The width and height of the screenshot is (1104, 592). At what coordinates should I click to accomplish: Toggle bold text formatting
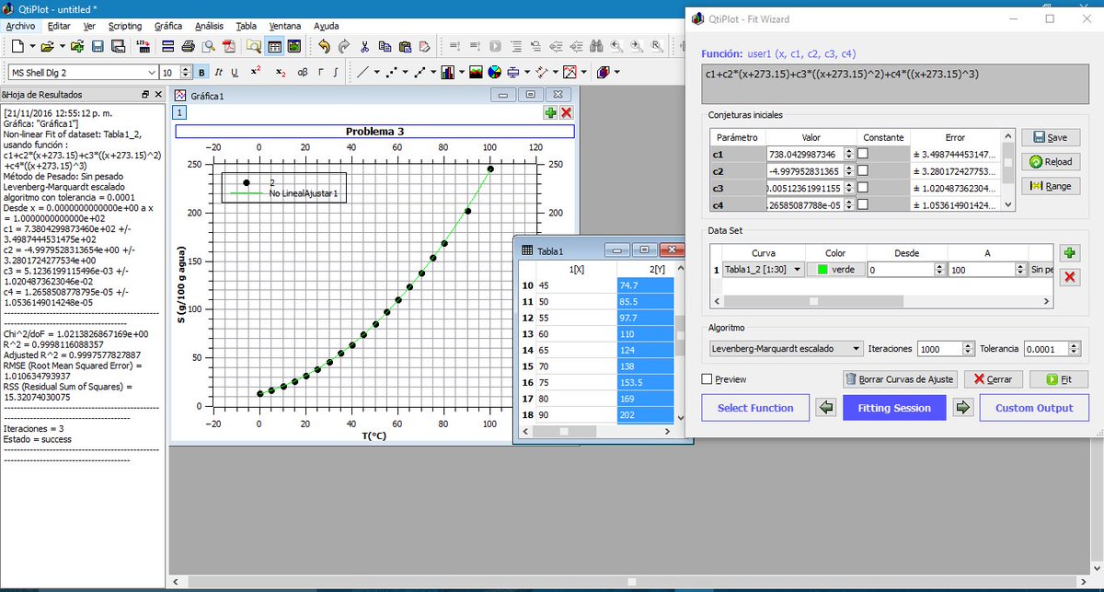[x=202, y=72]
